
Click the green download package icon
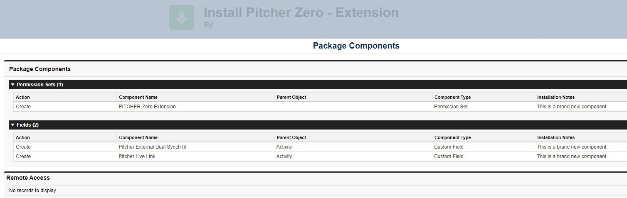tap(182, 17)
